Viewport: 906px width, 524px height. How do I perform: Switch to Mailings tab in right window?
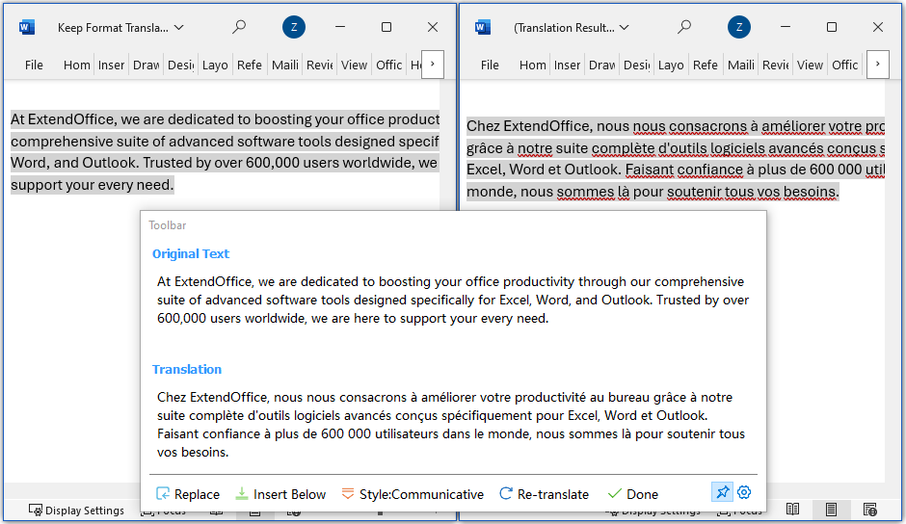click(x=741, y=65)
